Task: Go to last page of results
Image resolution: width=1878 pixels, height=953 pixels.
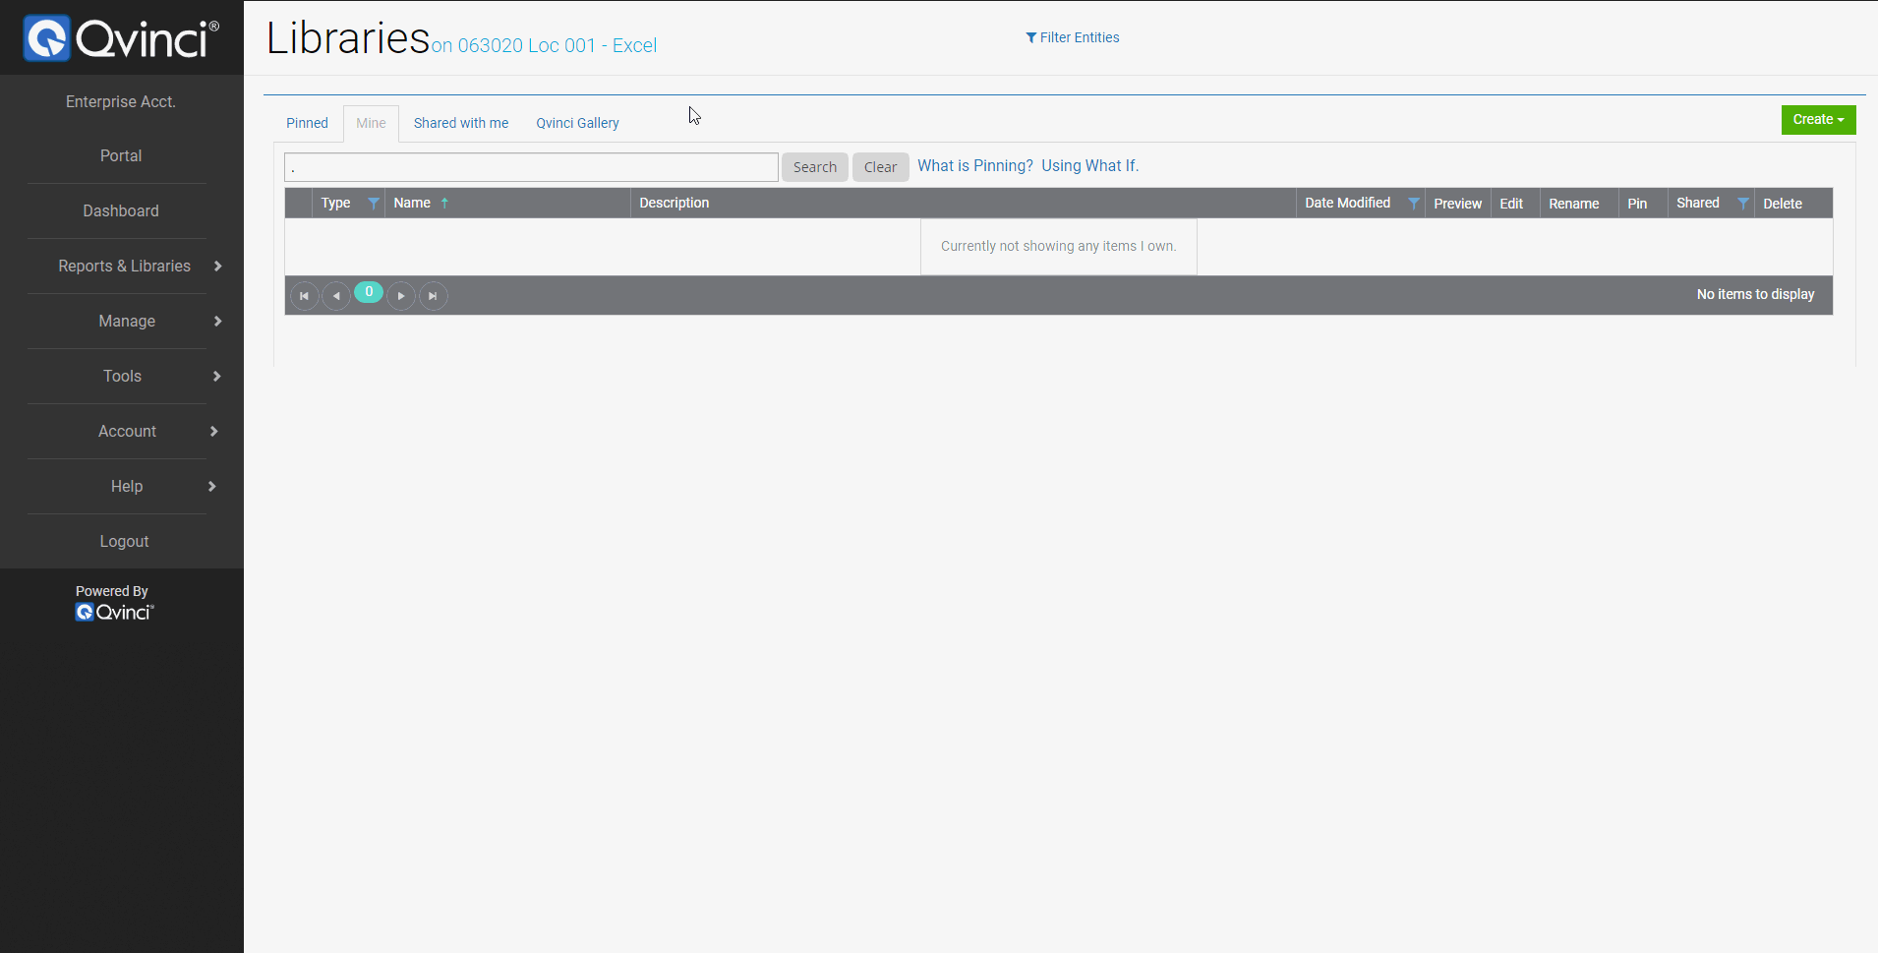Action: (x=433, y=296)
